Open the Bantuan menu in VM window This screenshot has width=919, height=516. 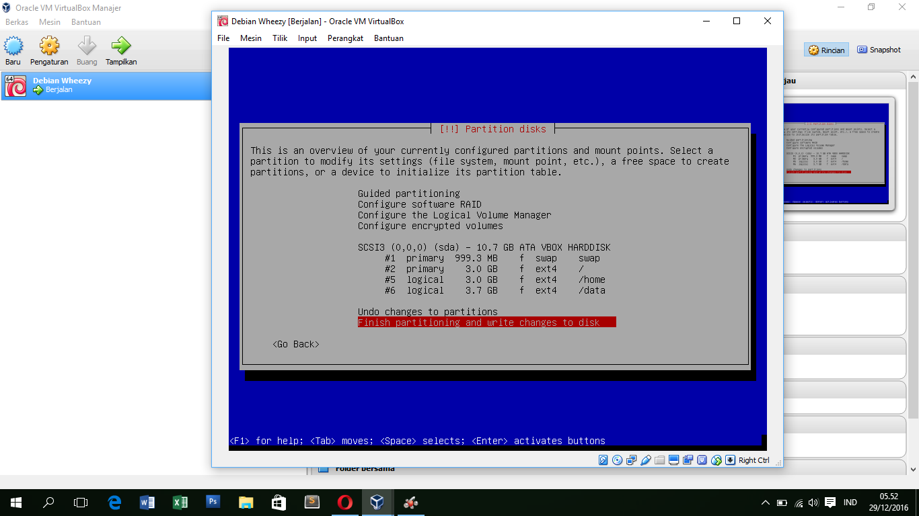389,38
